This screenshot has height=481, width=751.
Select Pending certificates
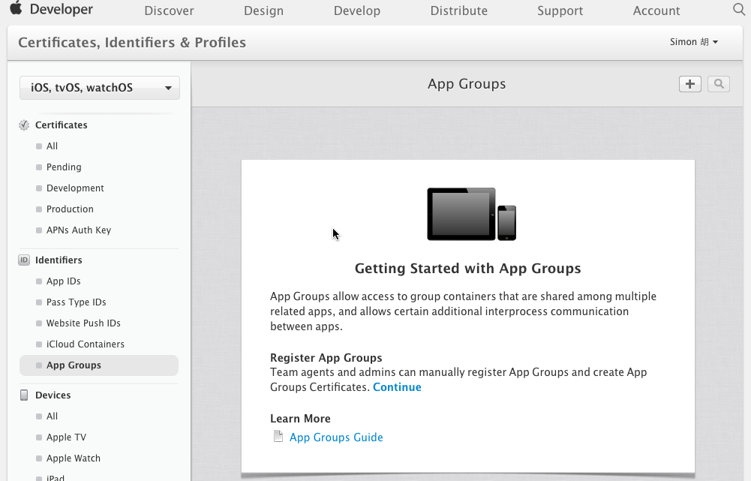click(x=64, y=167)
